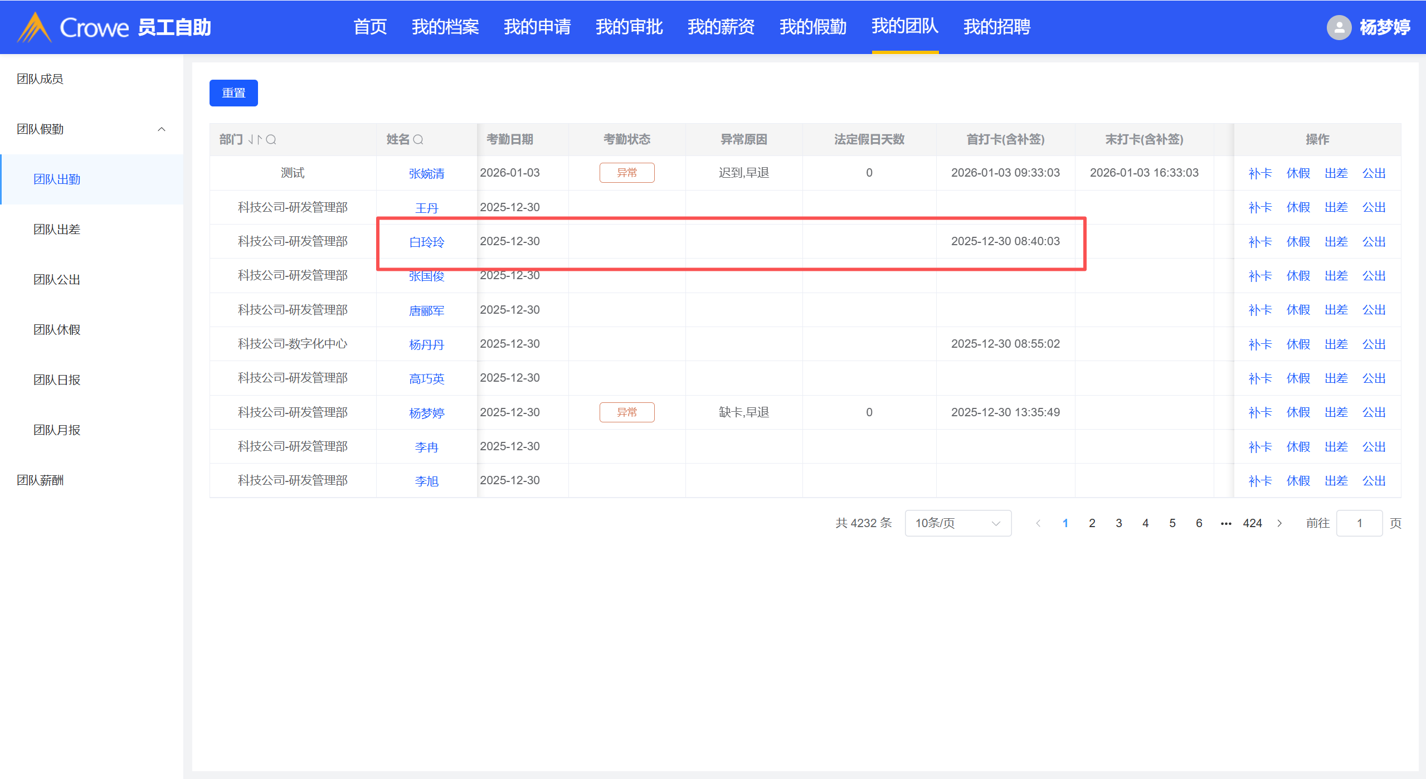This screenshot has width=1426, height=779.
Task: Click the user avatar icon
Action: (1339, 27)
